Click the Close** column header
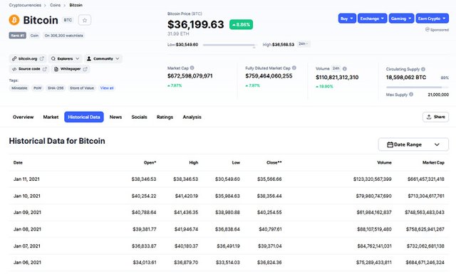Image resolution: width=456 pixels, height=274 pixels. pos(274,163)
